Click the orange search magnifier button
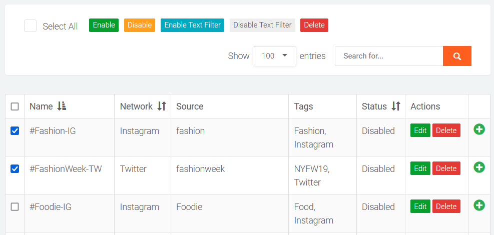The image size is (494, 235). [x=457, y=56]
